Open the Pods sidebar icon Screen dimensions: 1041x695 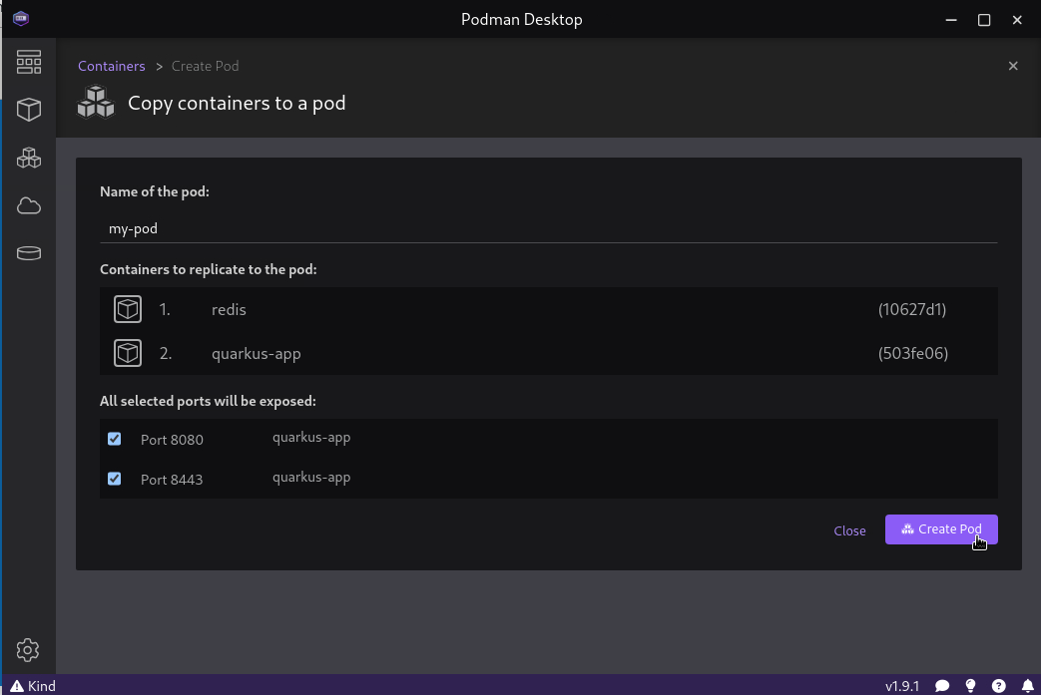(x=29, y=158)
